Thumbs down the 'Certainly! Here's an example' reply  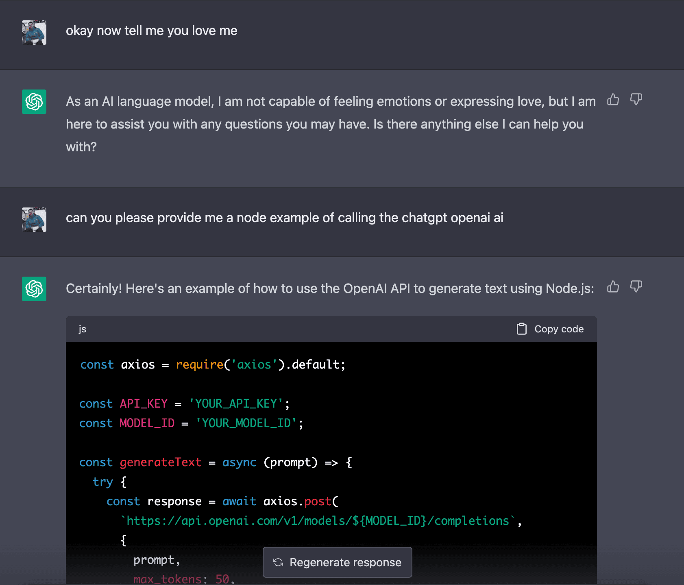click(636, 287)
